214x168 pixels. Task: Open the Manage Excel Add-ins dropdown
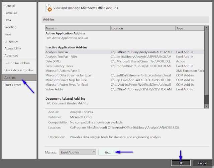coord(78,152)
